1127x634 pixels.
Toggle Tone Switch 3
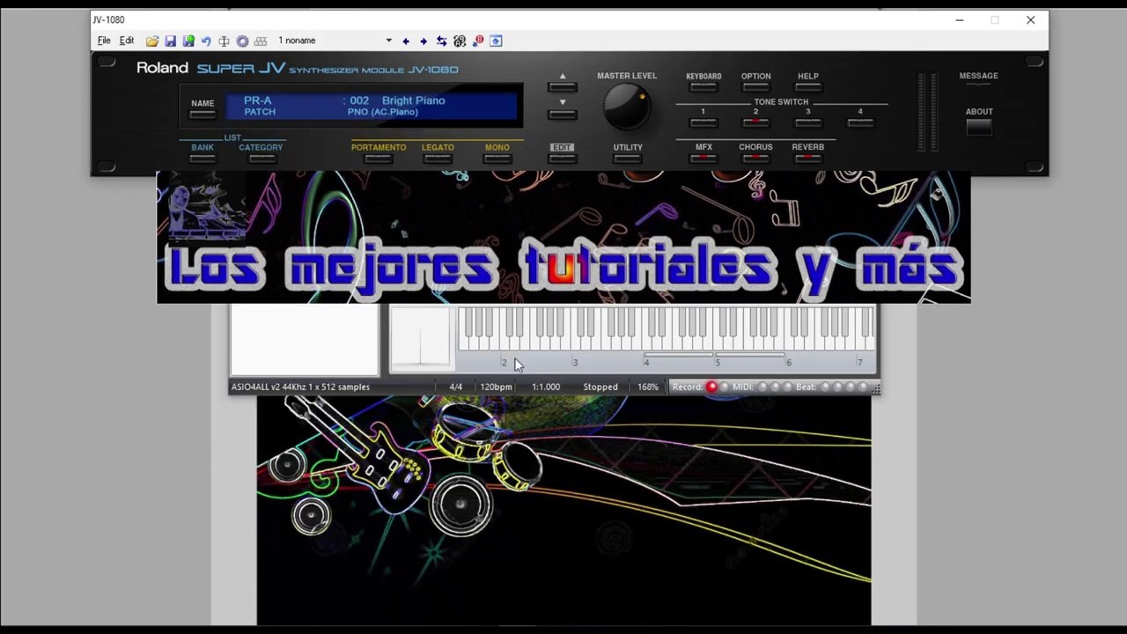tap(808, 122)
